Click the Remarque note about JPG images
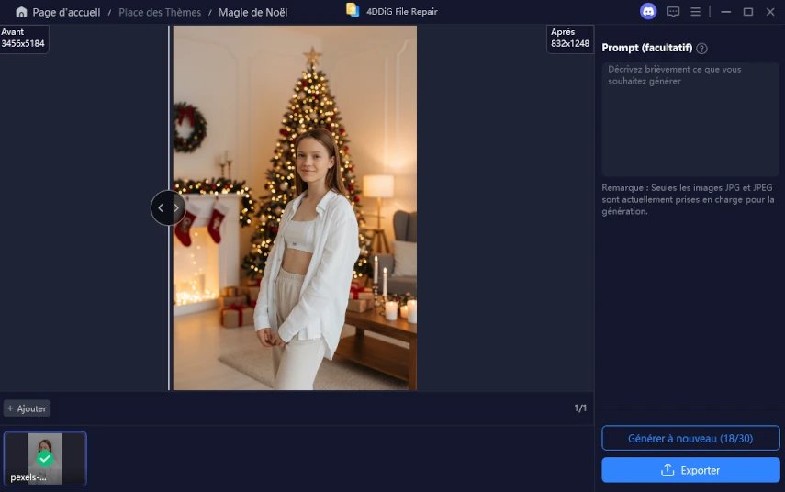The height and width of the screenshot is (492, 785). pyautogui.click(x=688, y=199)
